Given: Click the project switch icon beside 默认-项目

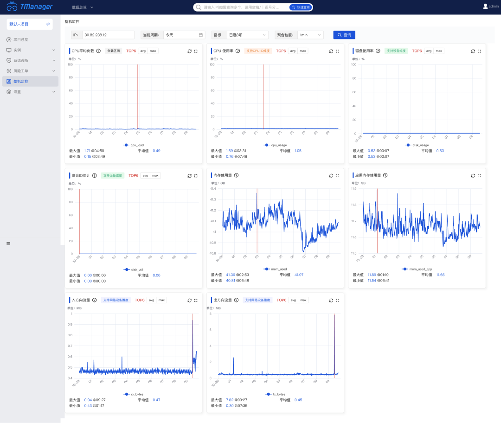Looking at the screenshot, I should pyautogui.click(x=48, y=24).
